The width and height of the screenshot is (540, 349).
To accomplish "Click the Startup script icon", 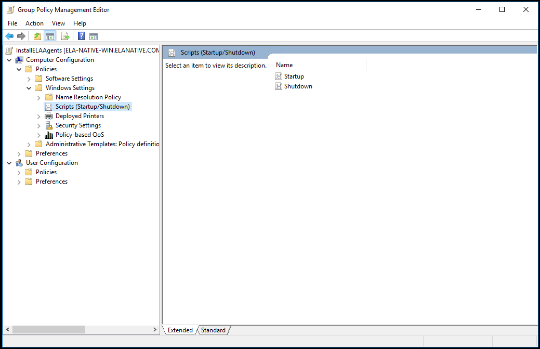I will pyautogui.click(x=279, y=76).
